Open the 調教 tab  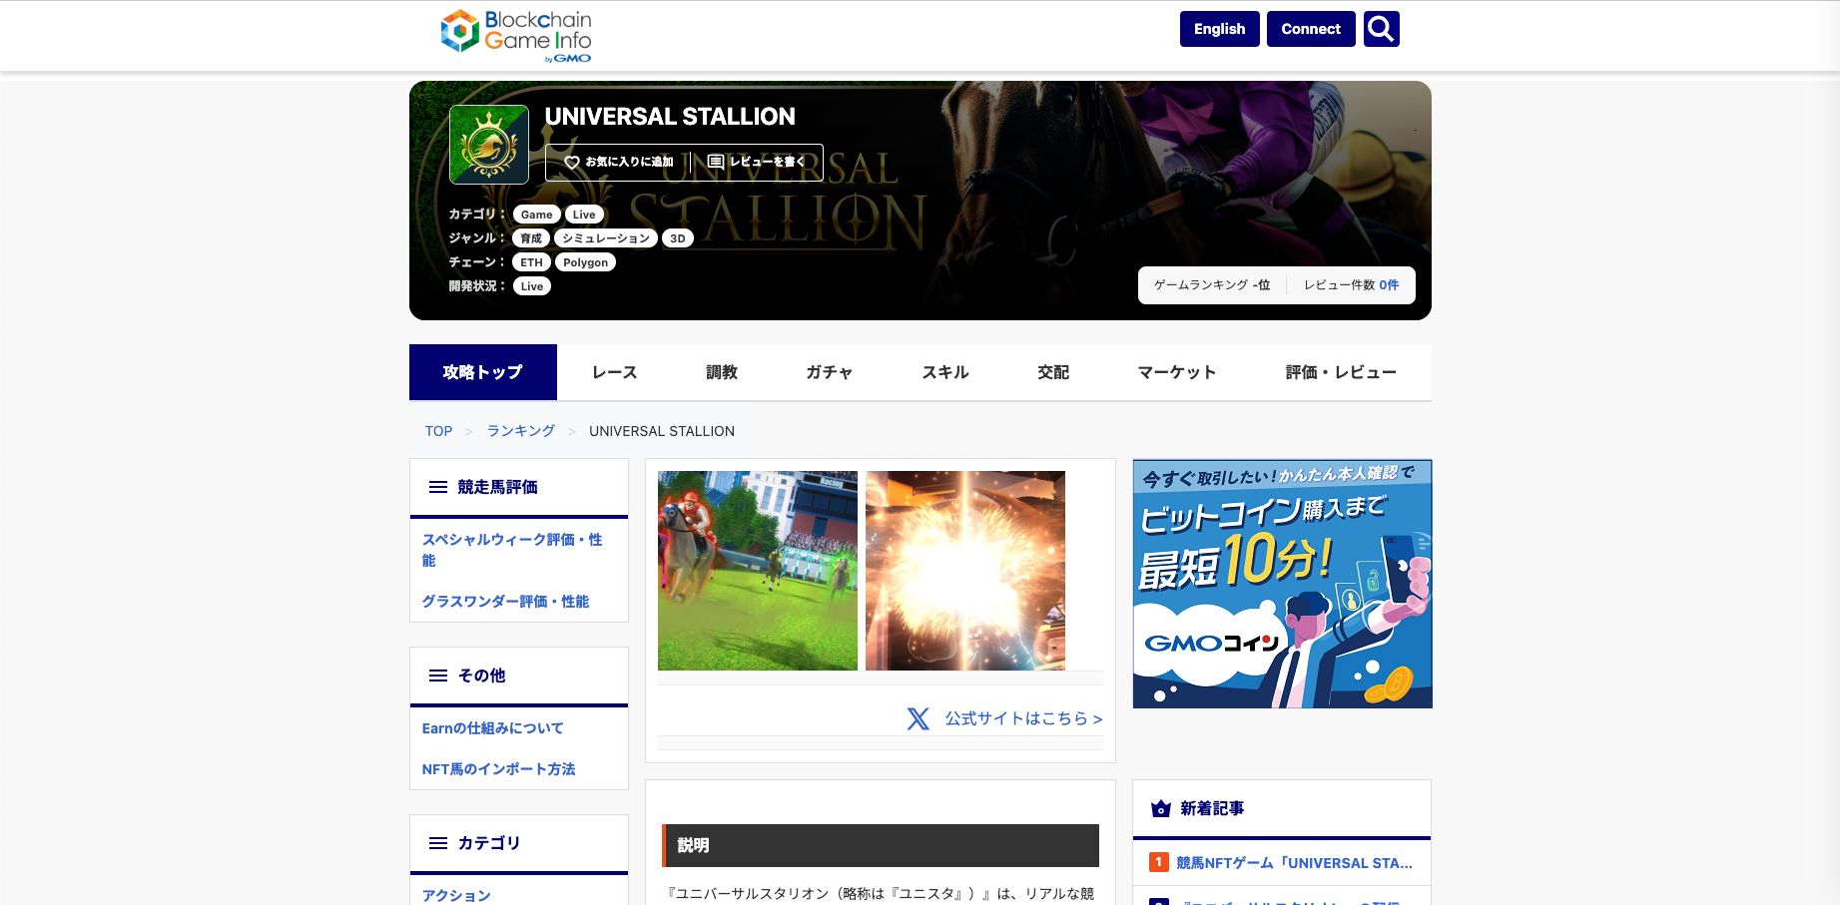(722, 372)
